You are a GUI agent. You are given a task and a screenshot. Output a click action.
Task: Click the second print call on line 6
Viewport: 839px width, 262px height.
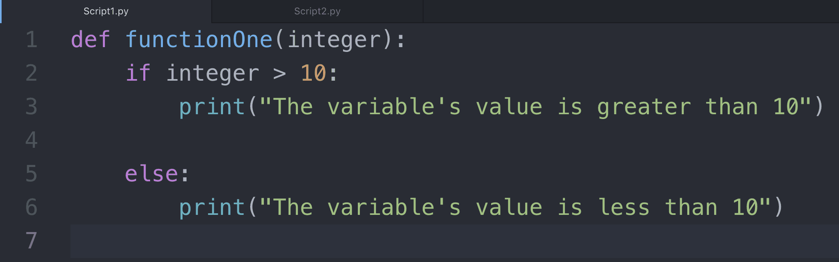pyautogui.click(x=212, y=208)
